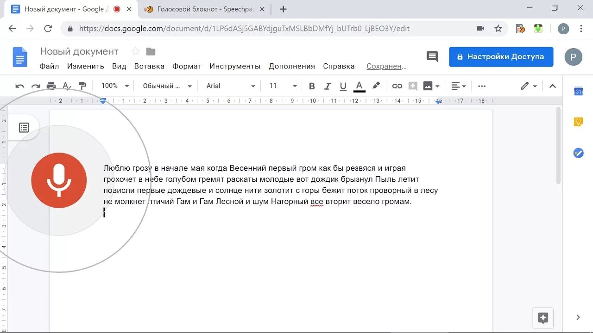Viewport: 593px width, 333px height.
Task: Open the Arial font dropdown
Action: pyautogui.click(x=231, y=86)
